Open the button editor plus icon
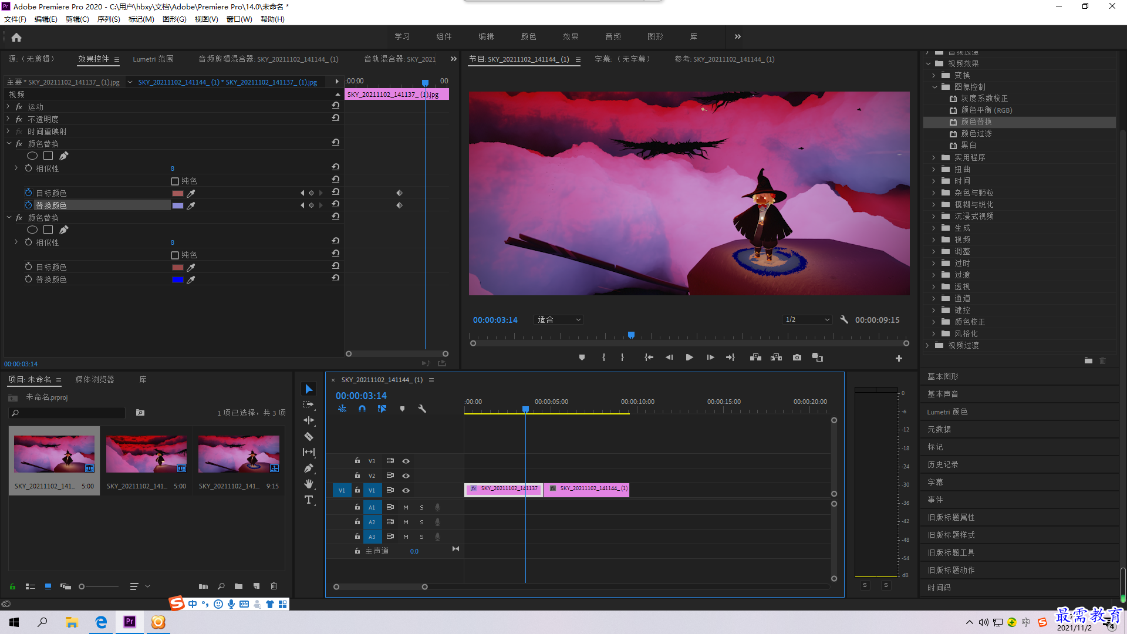This screenshot has width=1127, height=634. 899,358
